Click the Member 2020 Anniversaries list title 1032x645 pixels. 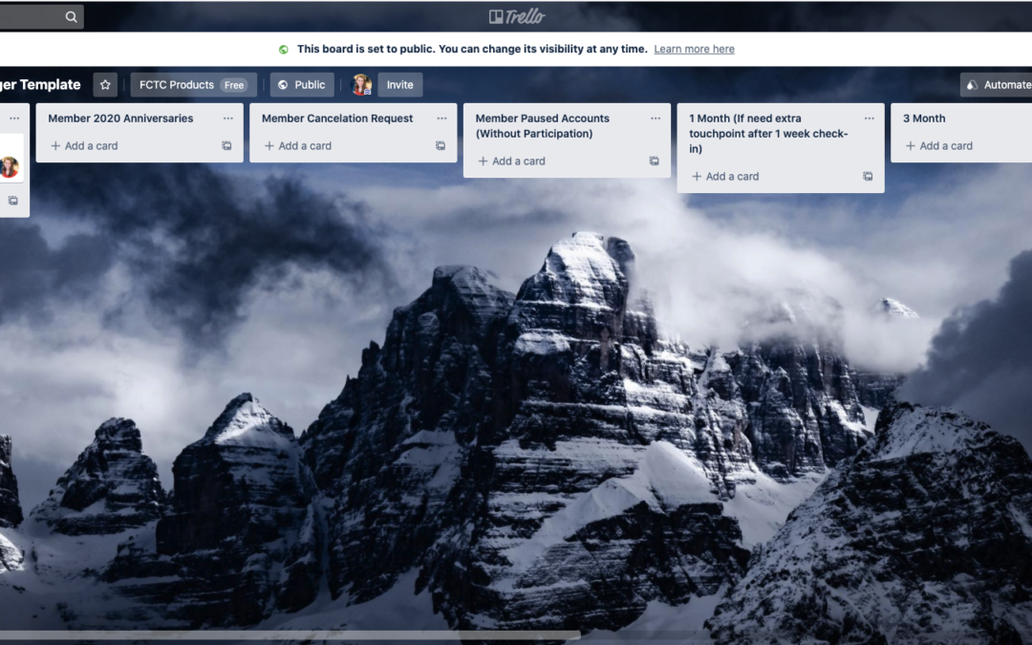pyautogui.click(x=120, y=118)
